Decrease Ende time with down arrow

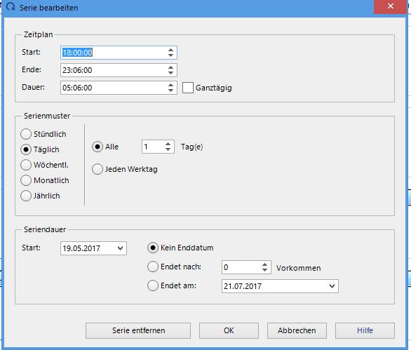(x=171, y=73)
